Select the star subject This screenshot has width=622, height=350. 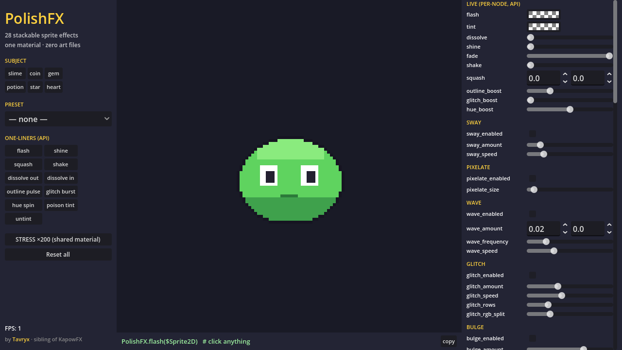(35, 87)
